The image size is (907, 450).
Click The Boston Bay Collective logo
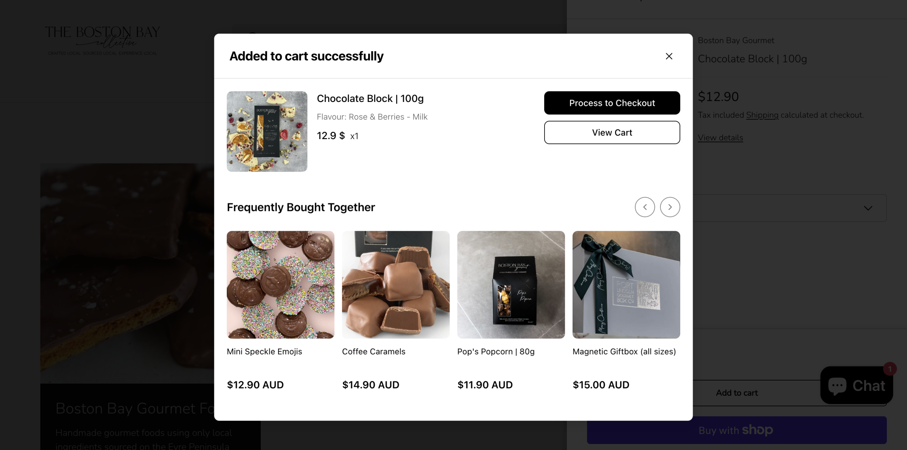point(102,40)
